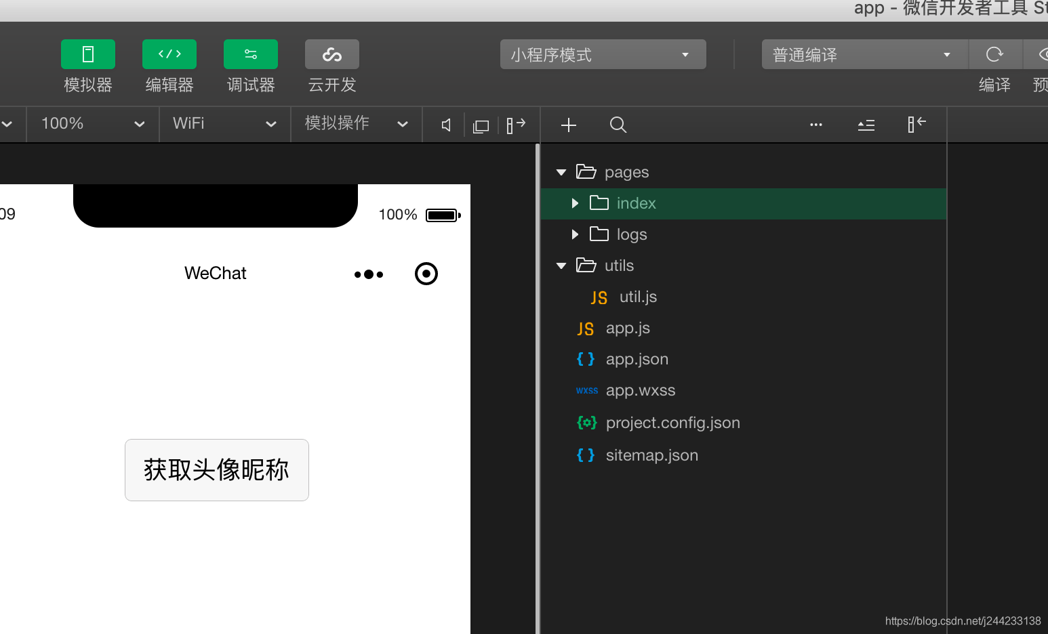Select the index folder row

click(744, 203)
